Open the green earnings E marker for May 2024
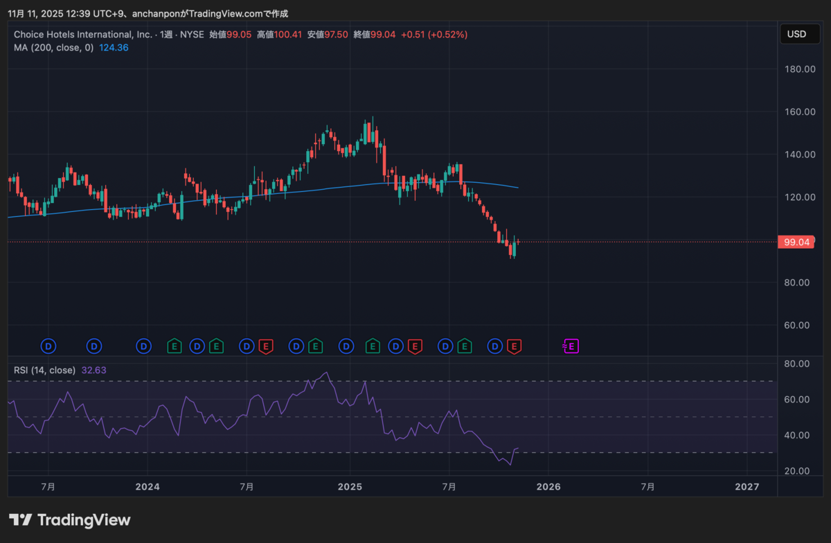Viewport: 831px width, 543px height. point(216,345)
